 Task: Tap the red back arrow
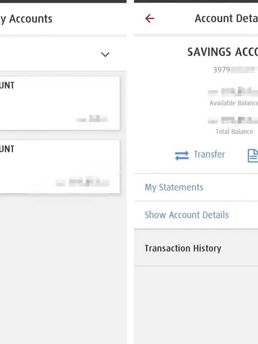tap(149, 18)
